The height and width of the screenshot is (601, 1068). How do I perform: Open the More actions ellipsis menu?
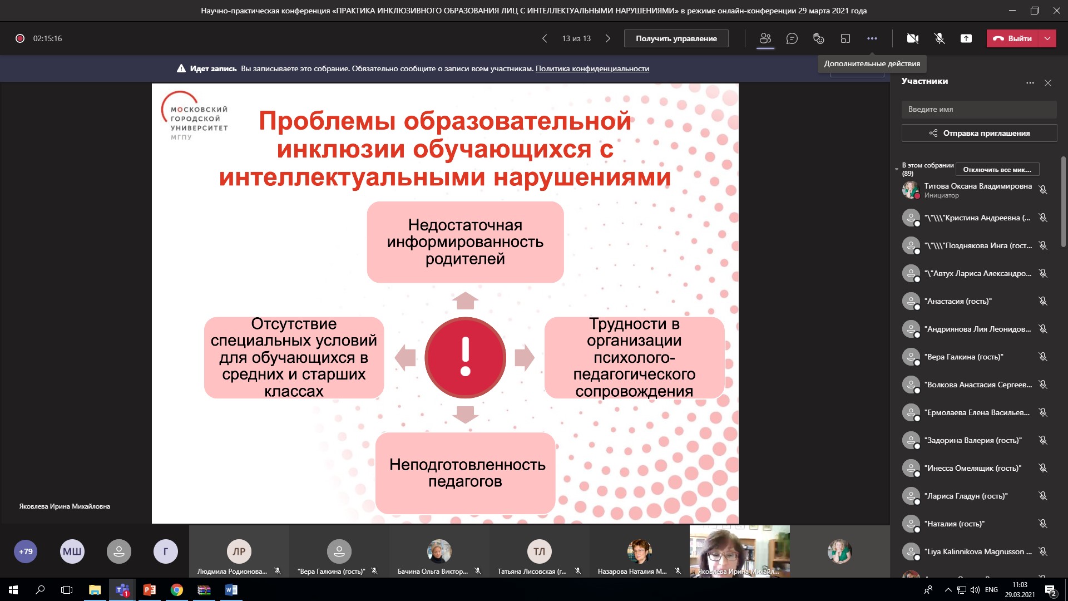coord(872,38)
